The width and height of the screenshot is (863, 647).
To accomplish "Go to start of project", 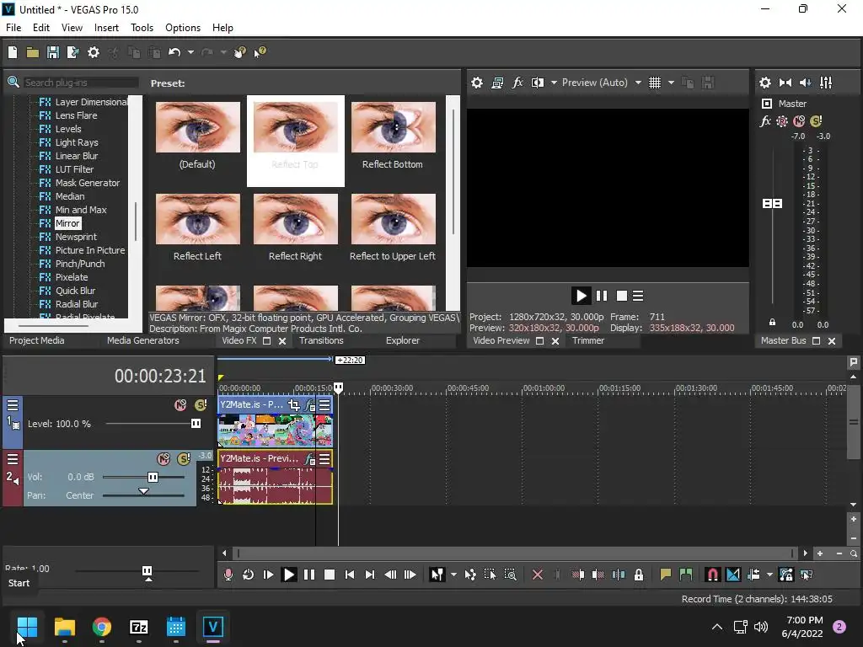I will point(350,575).
